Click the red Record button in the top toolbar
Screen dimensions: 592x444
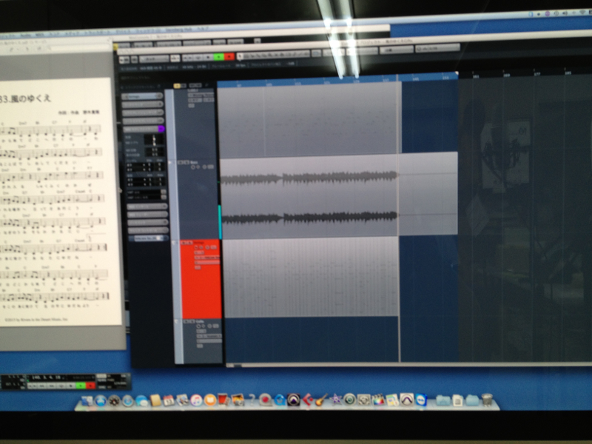[230, 56]
